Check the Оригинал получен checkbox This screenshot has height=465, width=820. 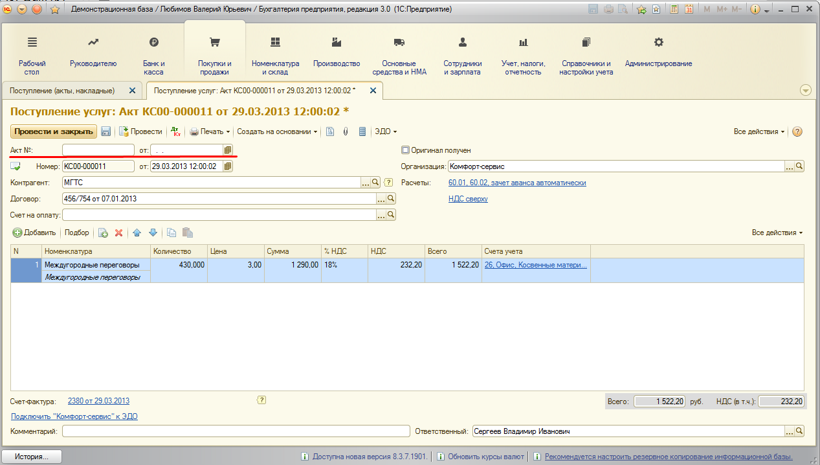406,150
